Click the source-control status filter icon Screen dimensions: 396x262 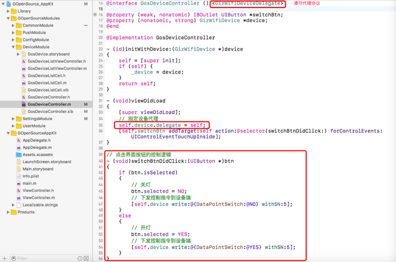pos(86,259)
